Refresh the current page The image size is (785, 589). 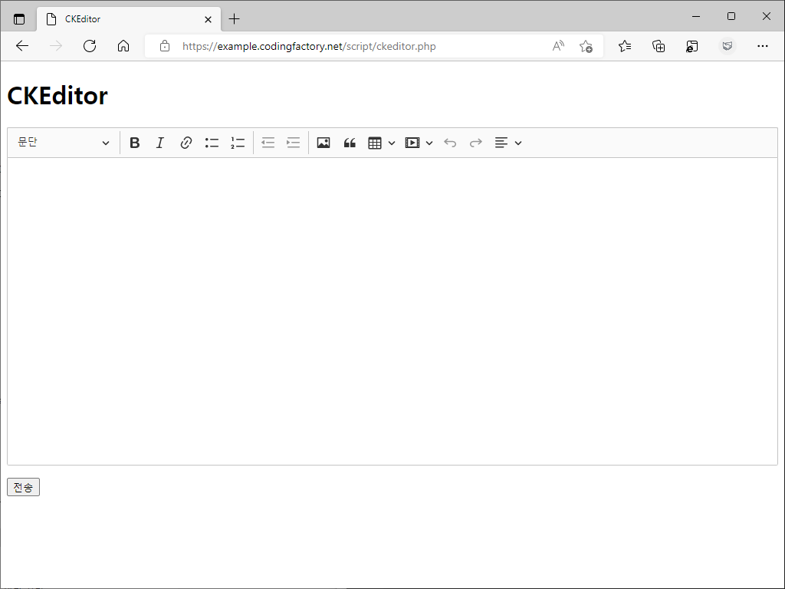[90, 46]
